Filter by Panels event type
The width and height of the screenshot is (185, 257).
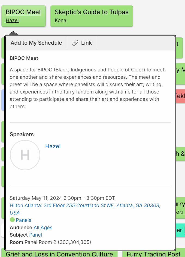coord(23,220)
